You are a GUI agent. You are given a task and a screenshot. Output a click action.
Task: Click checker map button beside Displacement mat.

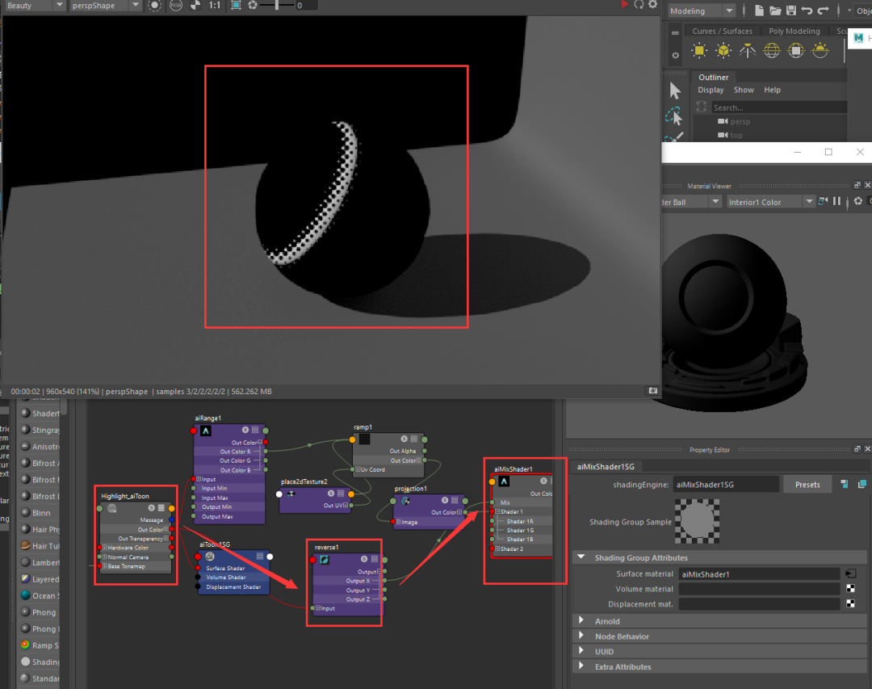pyautogui.click(x=850, y=603)
